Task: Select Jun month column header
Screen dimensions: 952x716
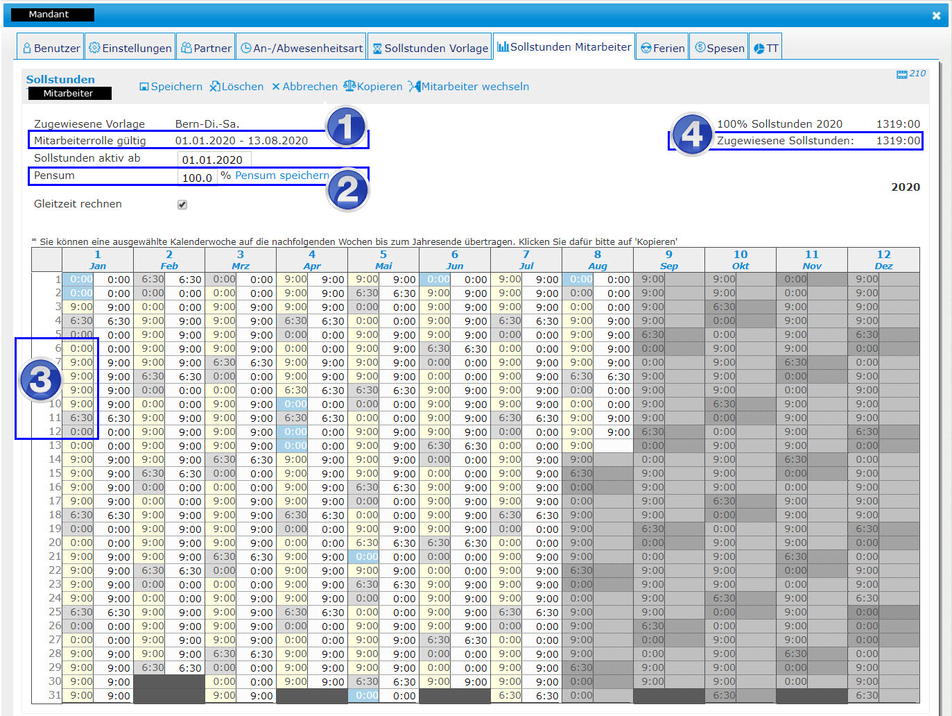Action: [455, 260]
